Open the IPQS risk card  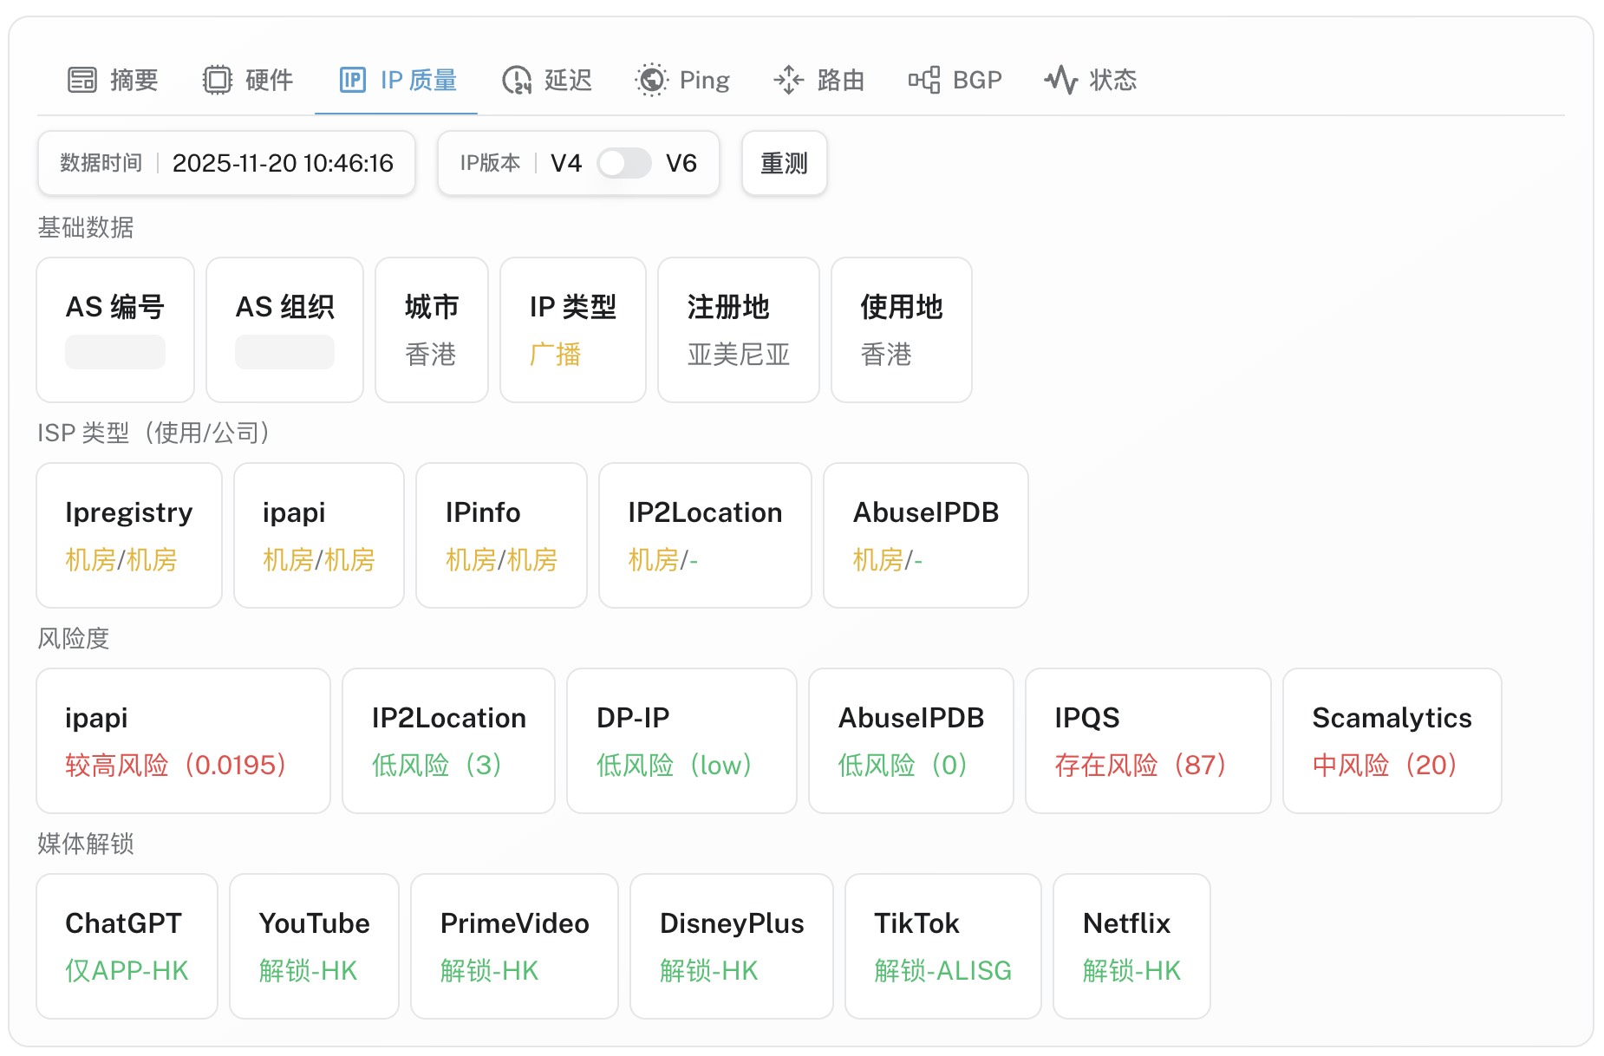pos(1147,740)
